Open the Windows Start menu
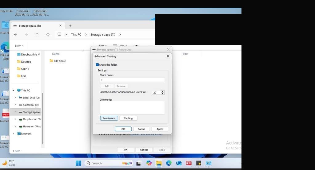Image resolution: width=315 pixels, height=170 pixels. (78, 163)
